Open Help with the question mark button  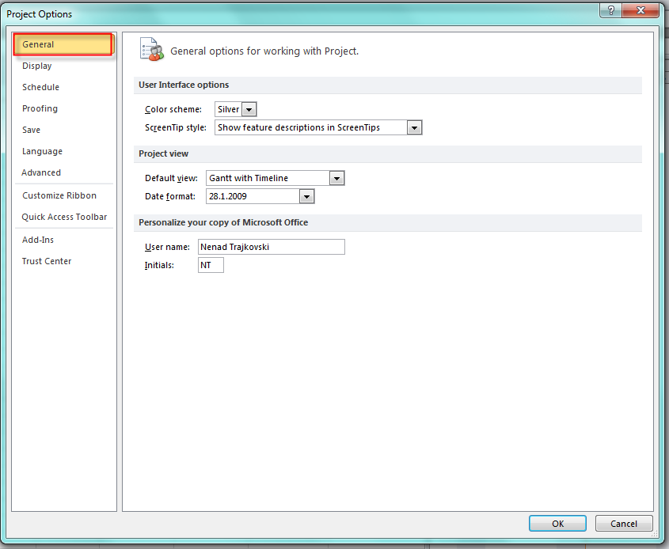pos(610,11)
